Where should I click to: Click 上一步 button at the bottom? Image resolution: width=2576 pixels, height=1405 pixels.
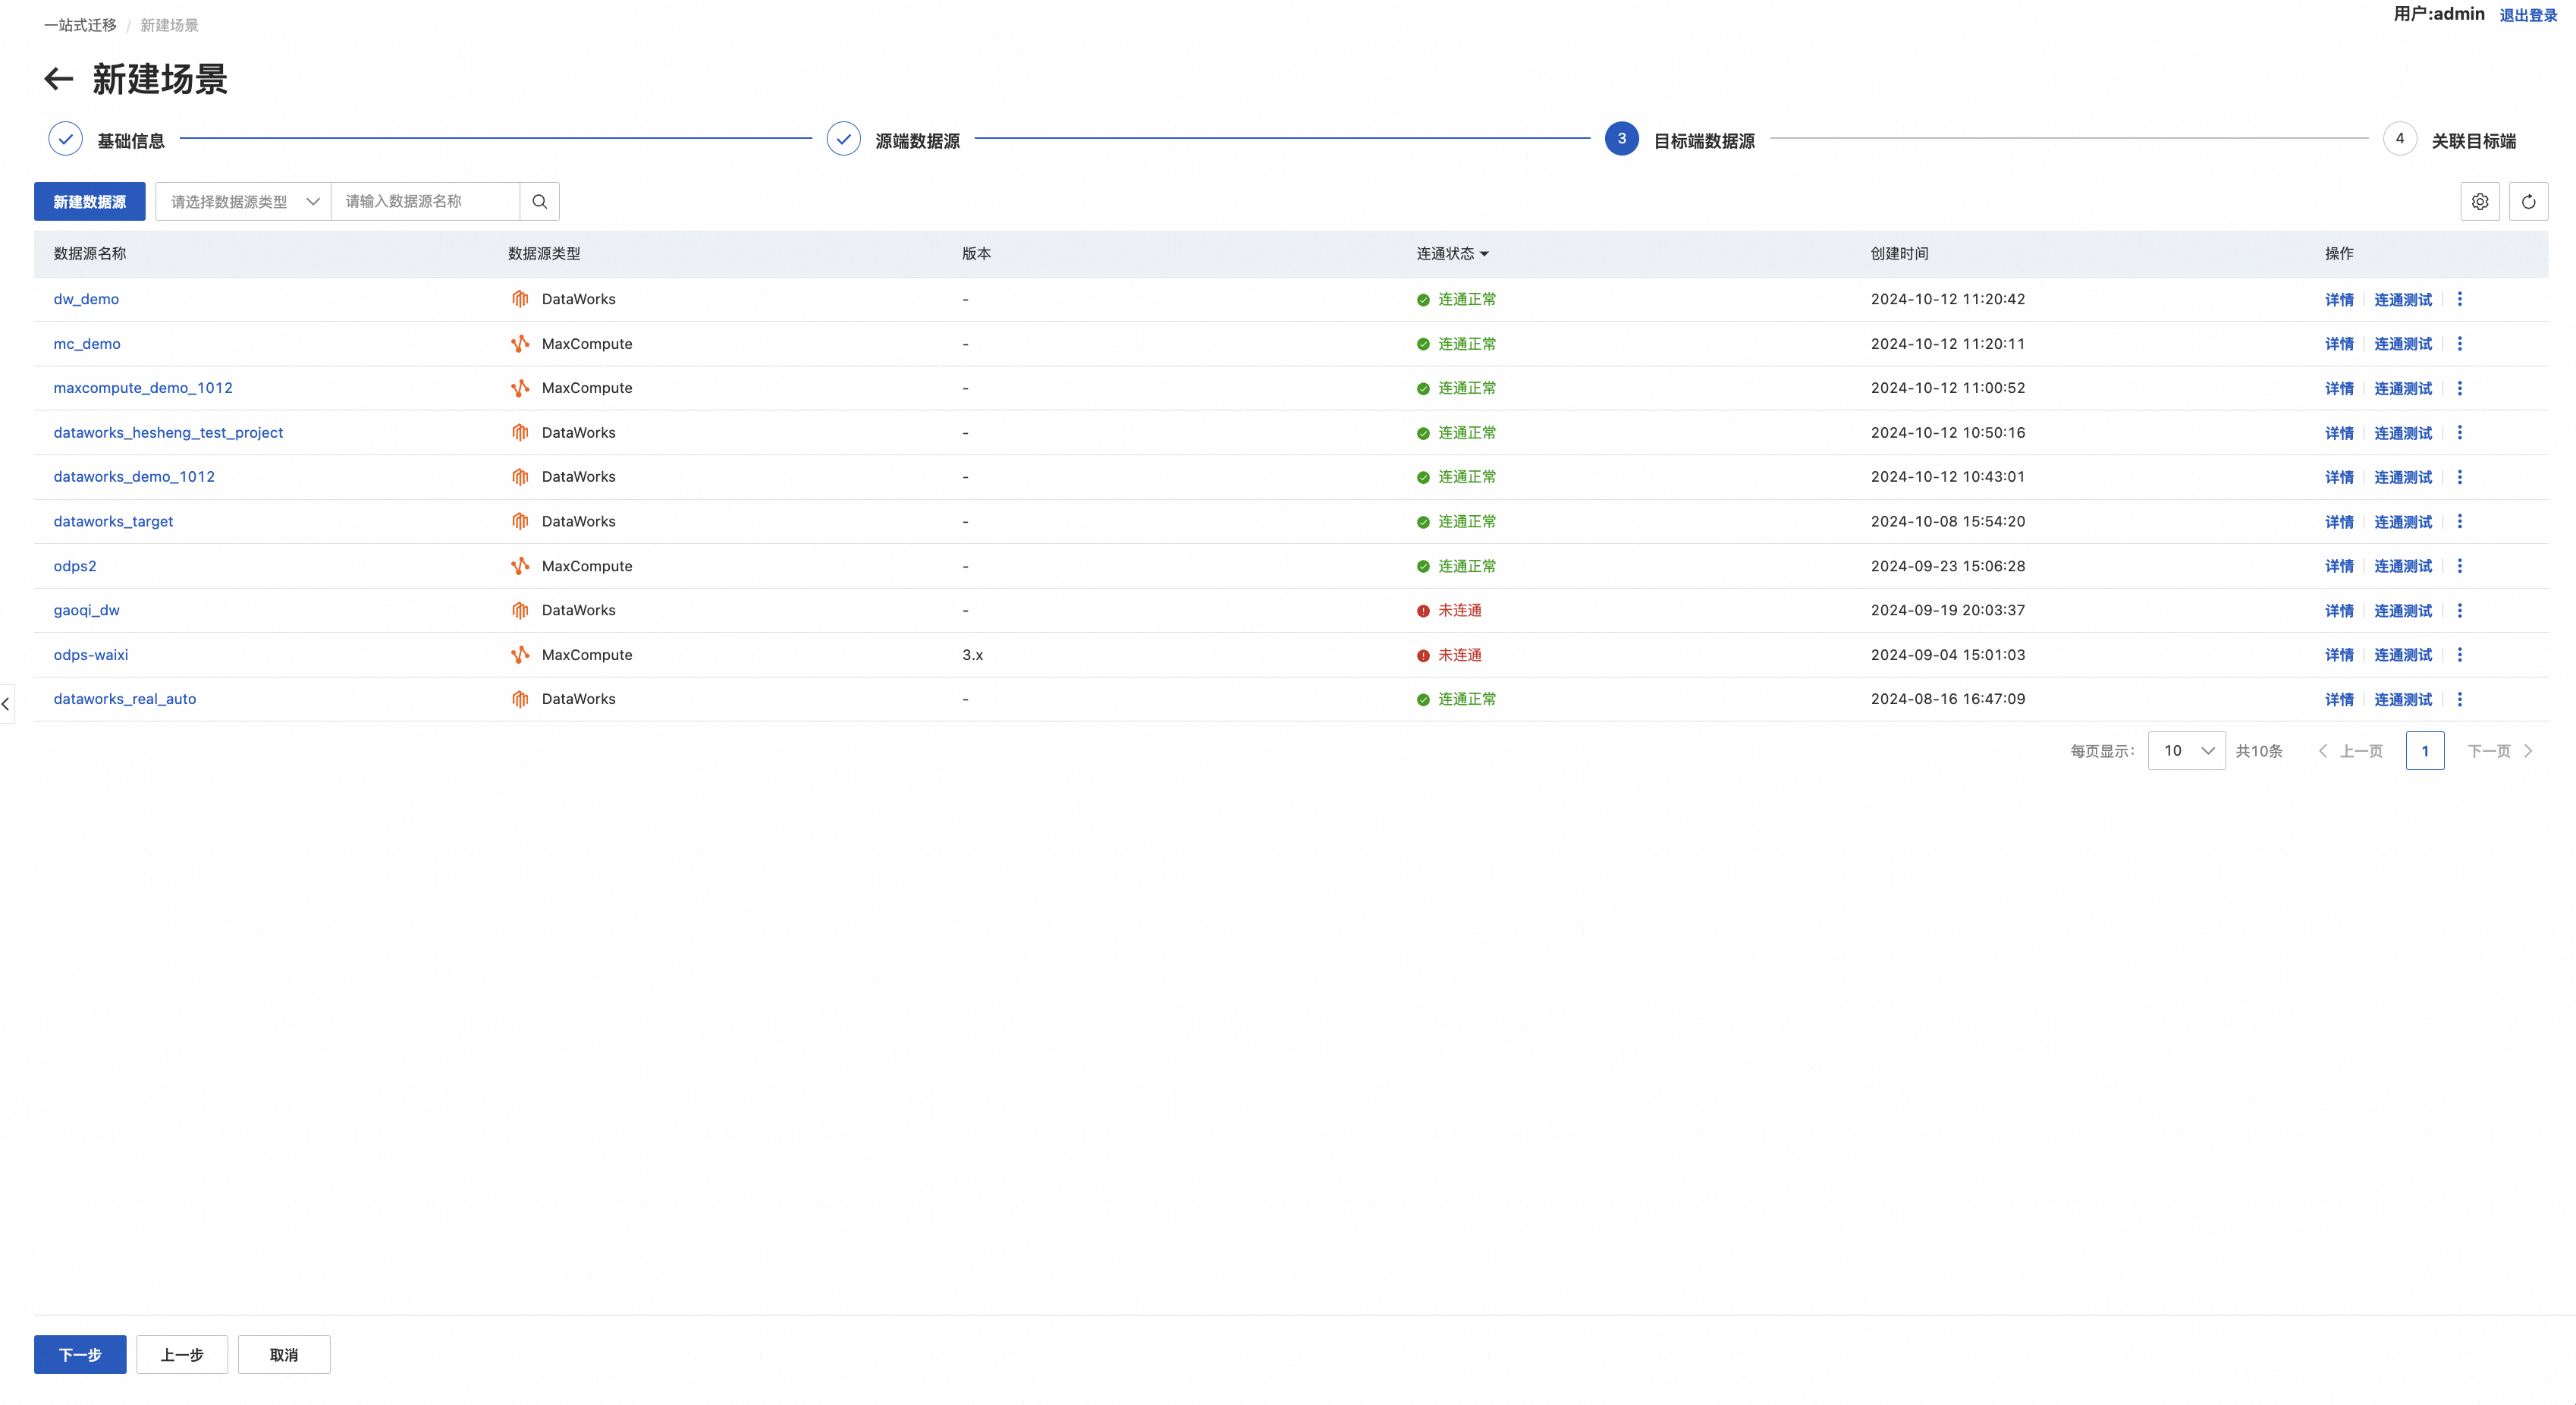click(182, 1354)
